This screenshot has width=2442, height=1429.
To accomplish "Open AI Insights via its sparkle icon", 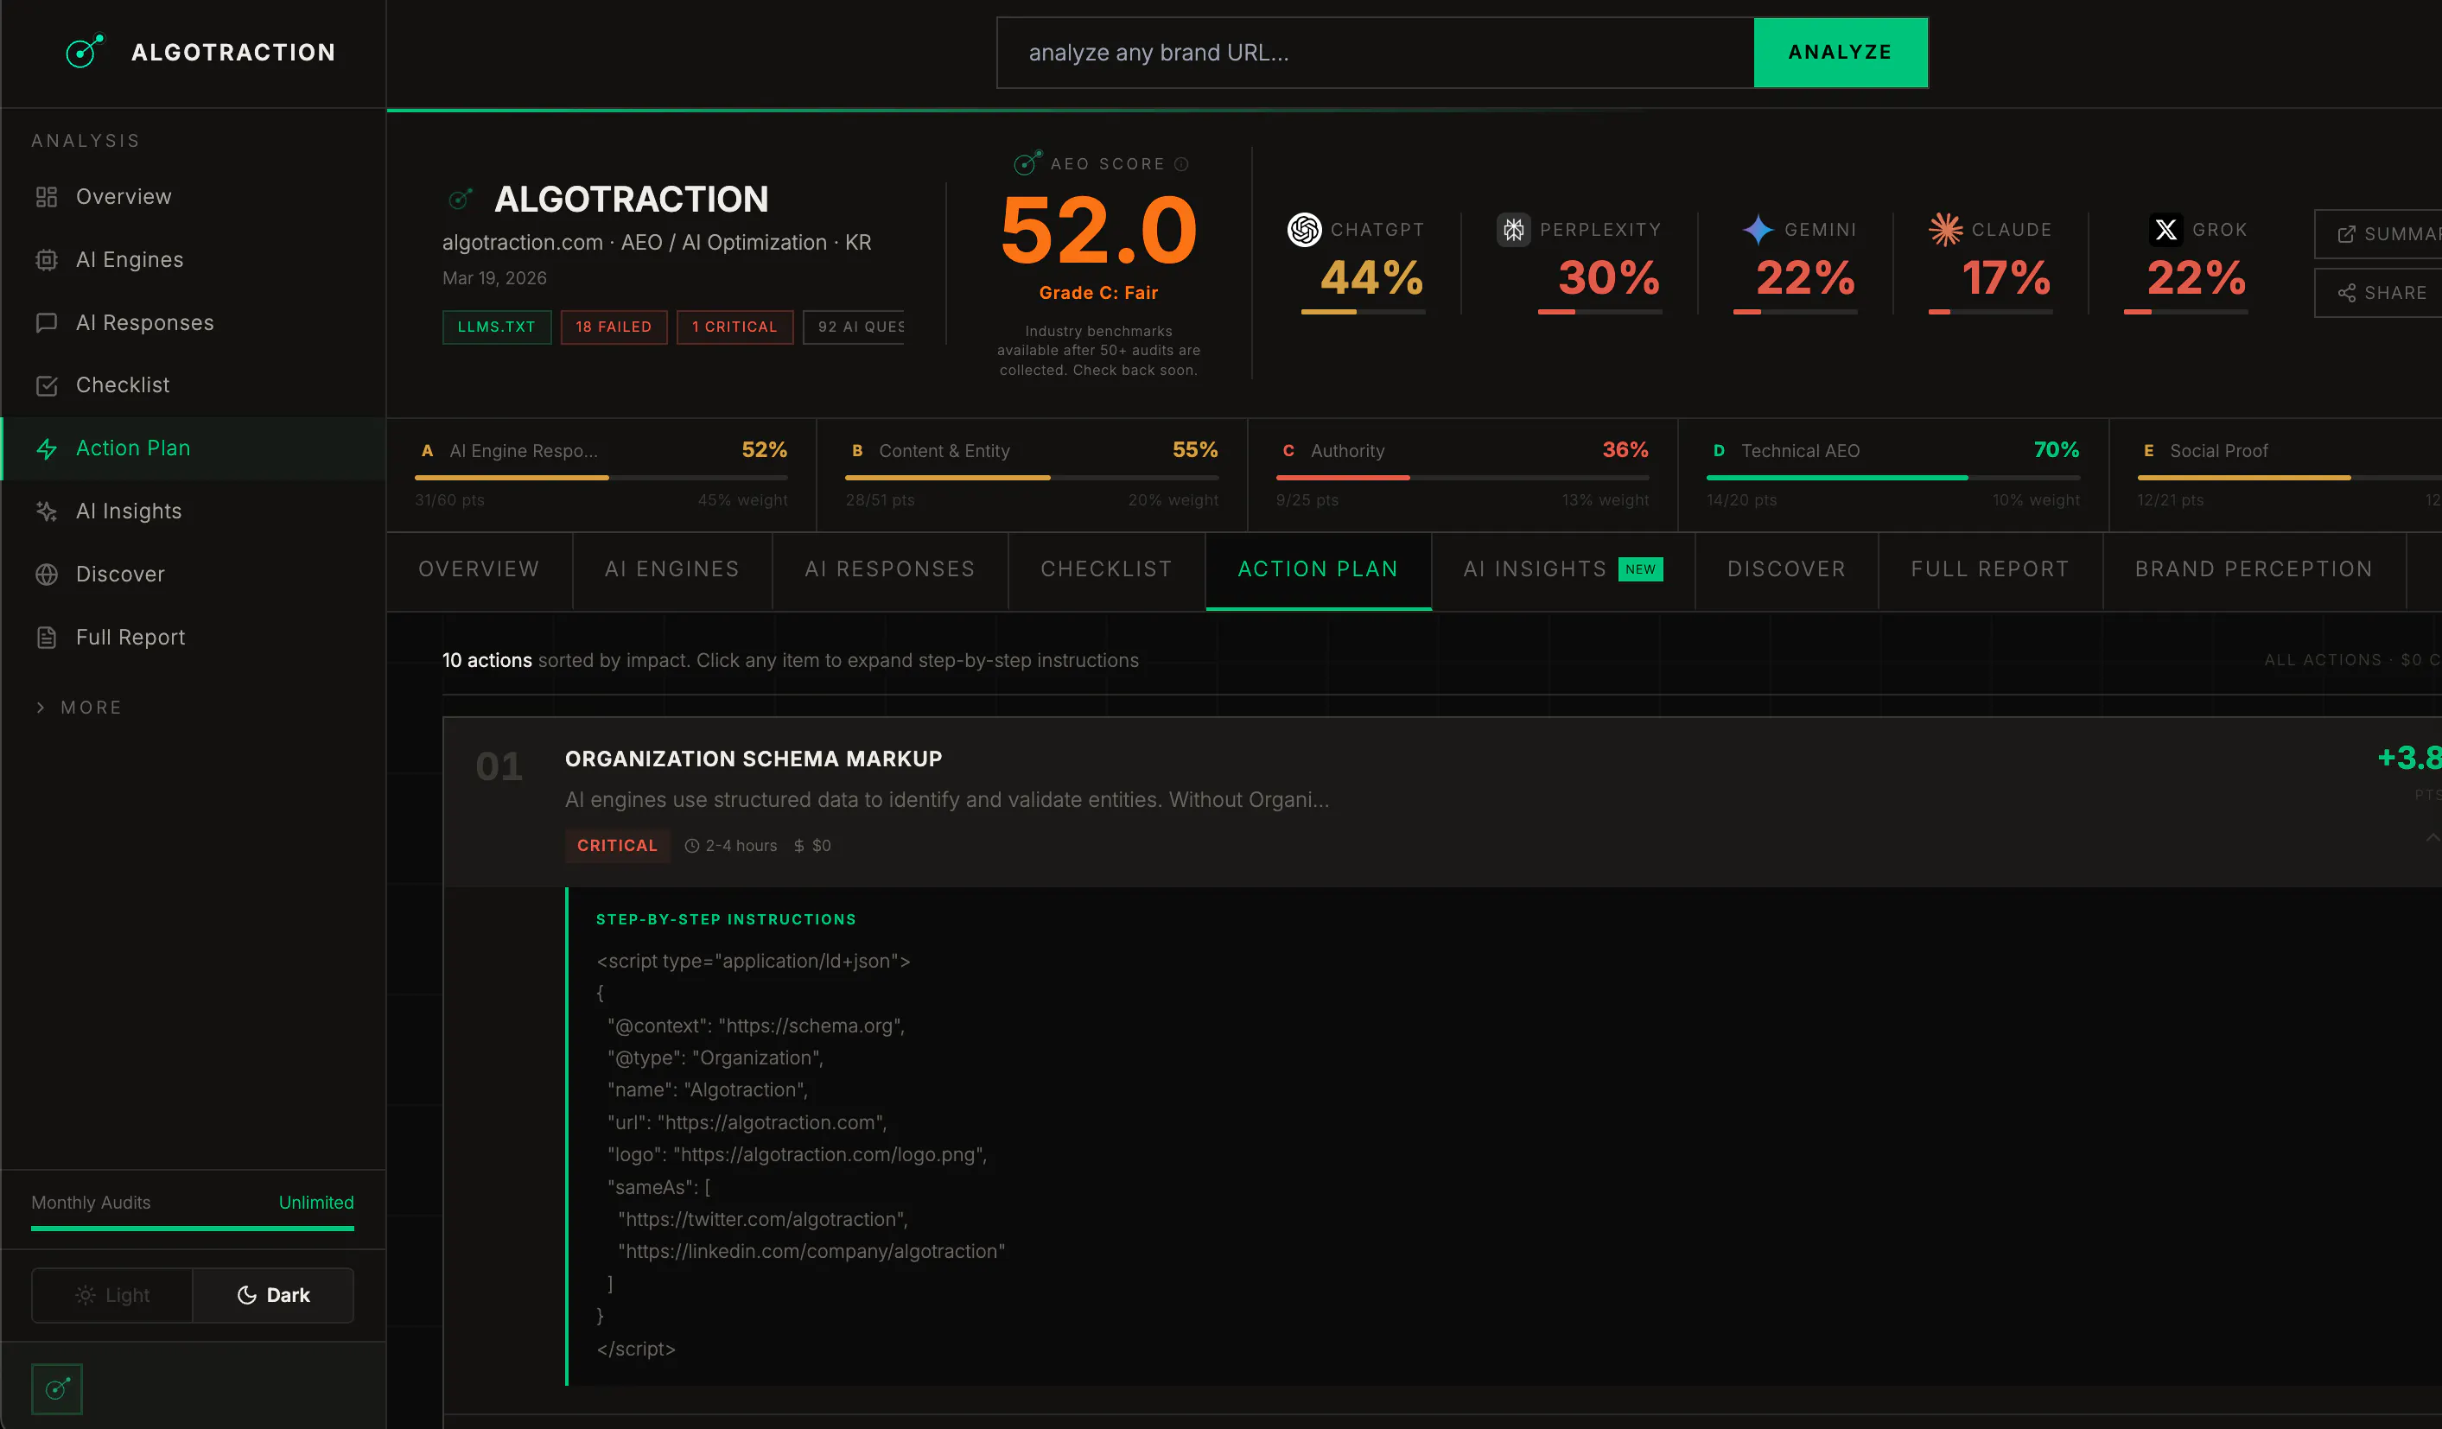I will pos(47,511).
